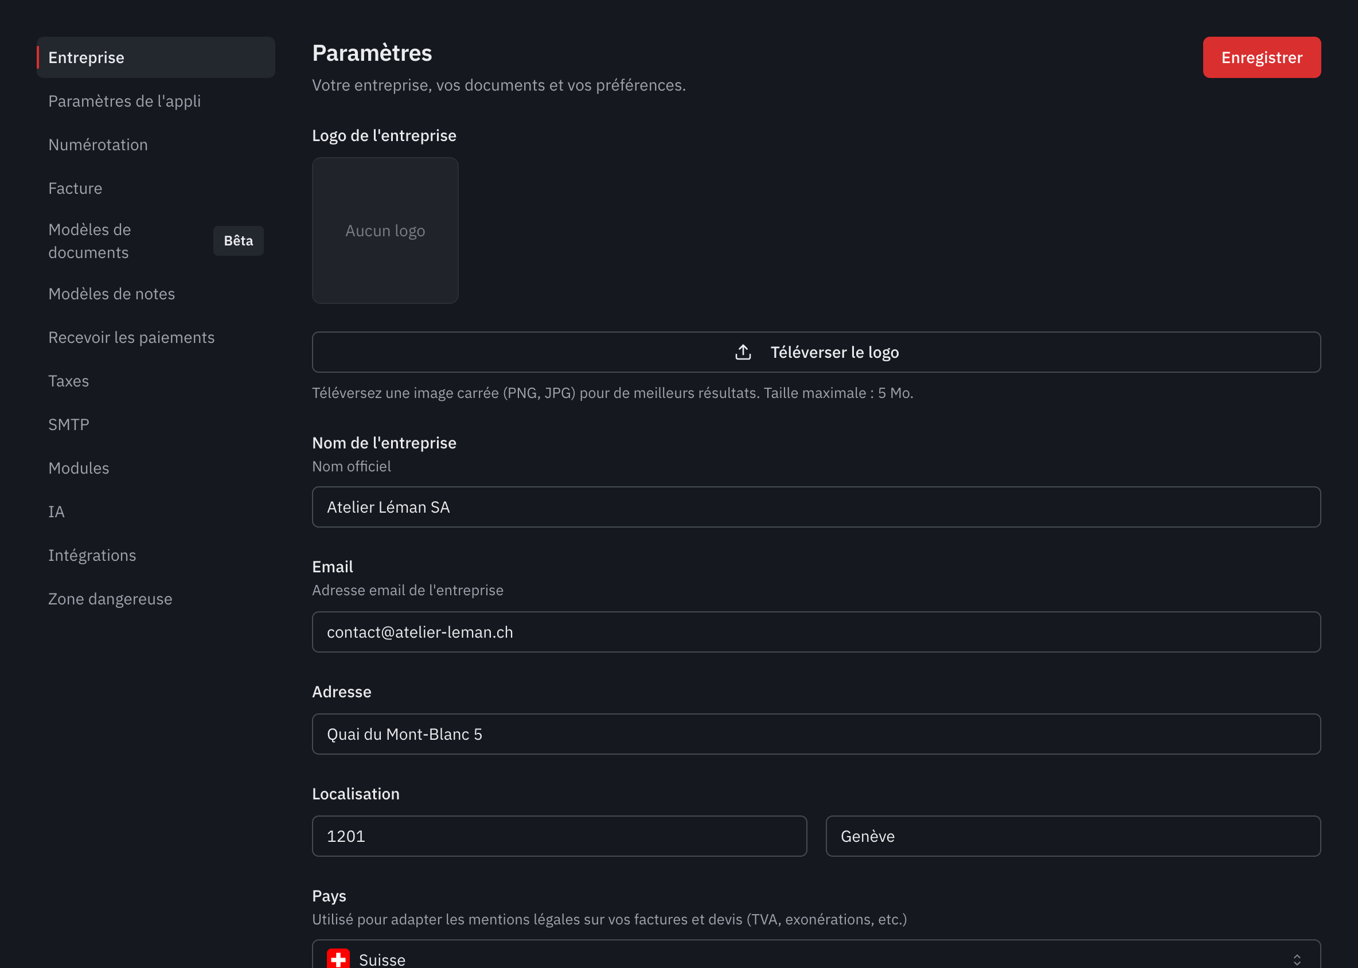Image resolution: width=1358 pixels, height=968 pixels.
Task: Click the Swiss flag icon in Pays field
Action: [x=338, y=958]
